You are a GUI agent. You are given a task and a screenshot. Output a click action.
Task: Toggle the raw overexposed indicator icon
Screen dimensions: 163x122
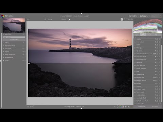point(121,107)
